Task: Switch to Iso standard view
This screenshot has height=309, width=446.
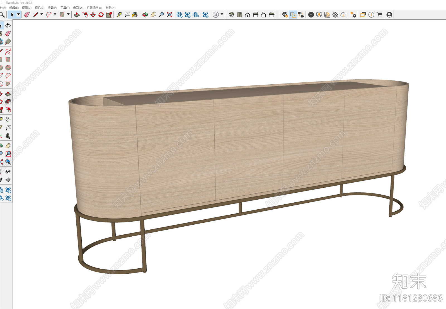Action: 231,15
